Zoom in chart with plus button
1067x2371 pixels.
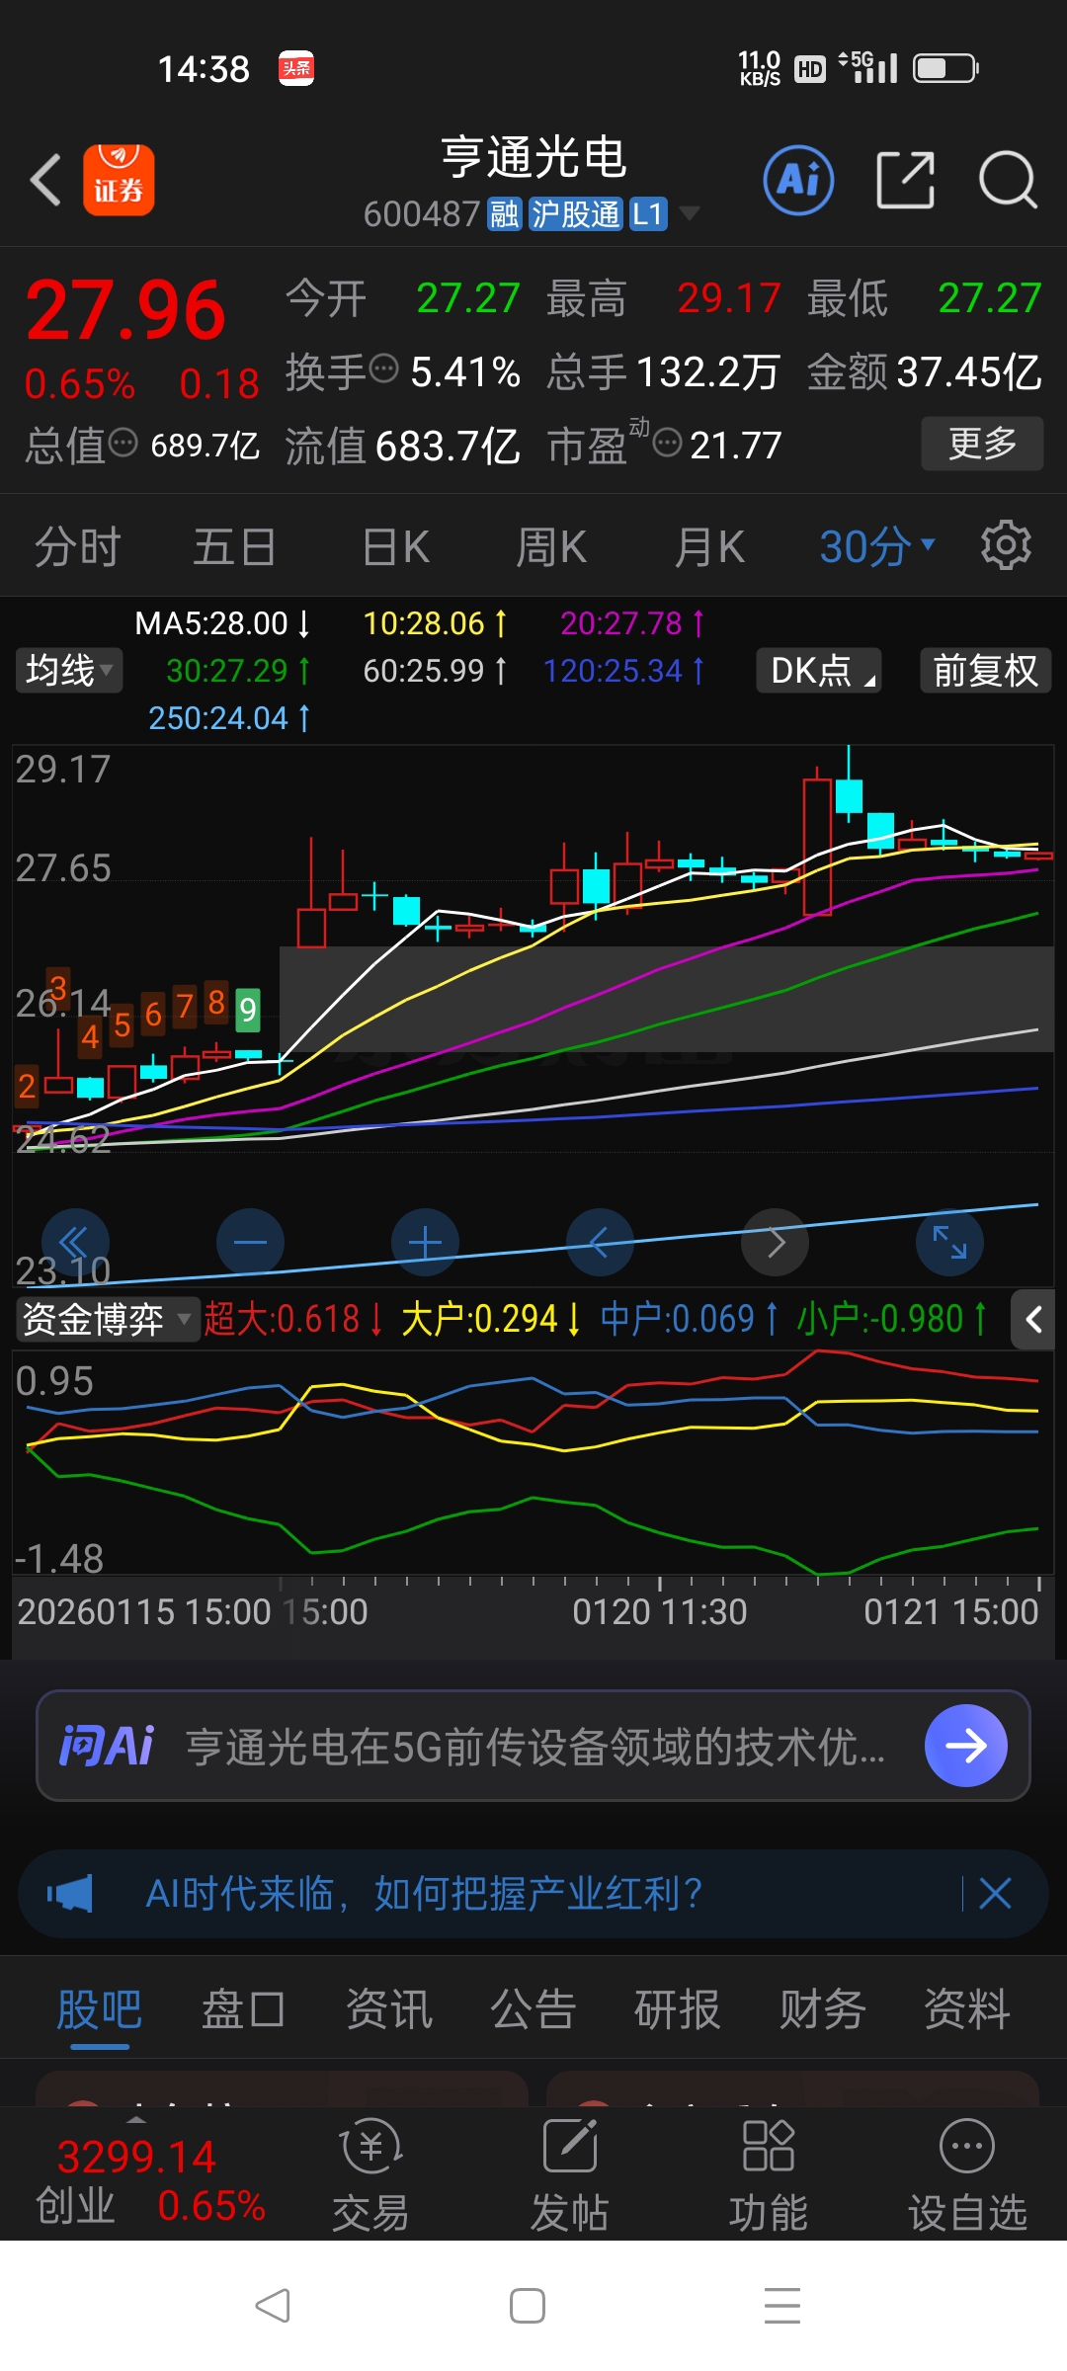425,1242
